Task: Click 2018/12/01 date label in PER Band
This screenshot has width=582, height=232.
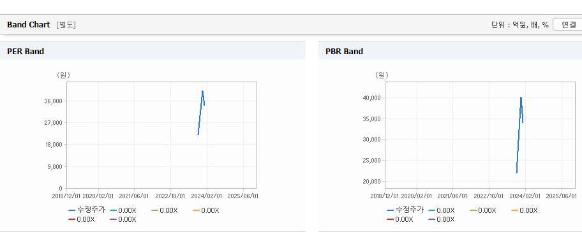Action: pos(67,196)
